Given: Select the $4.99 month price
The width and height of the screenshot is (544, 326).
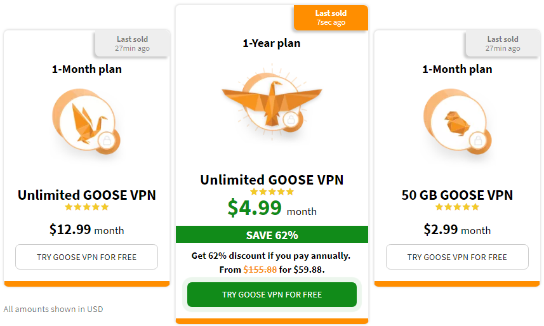Looking at the screenshot, I should click(272, 209).
